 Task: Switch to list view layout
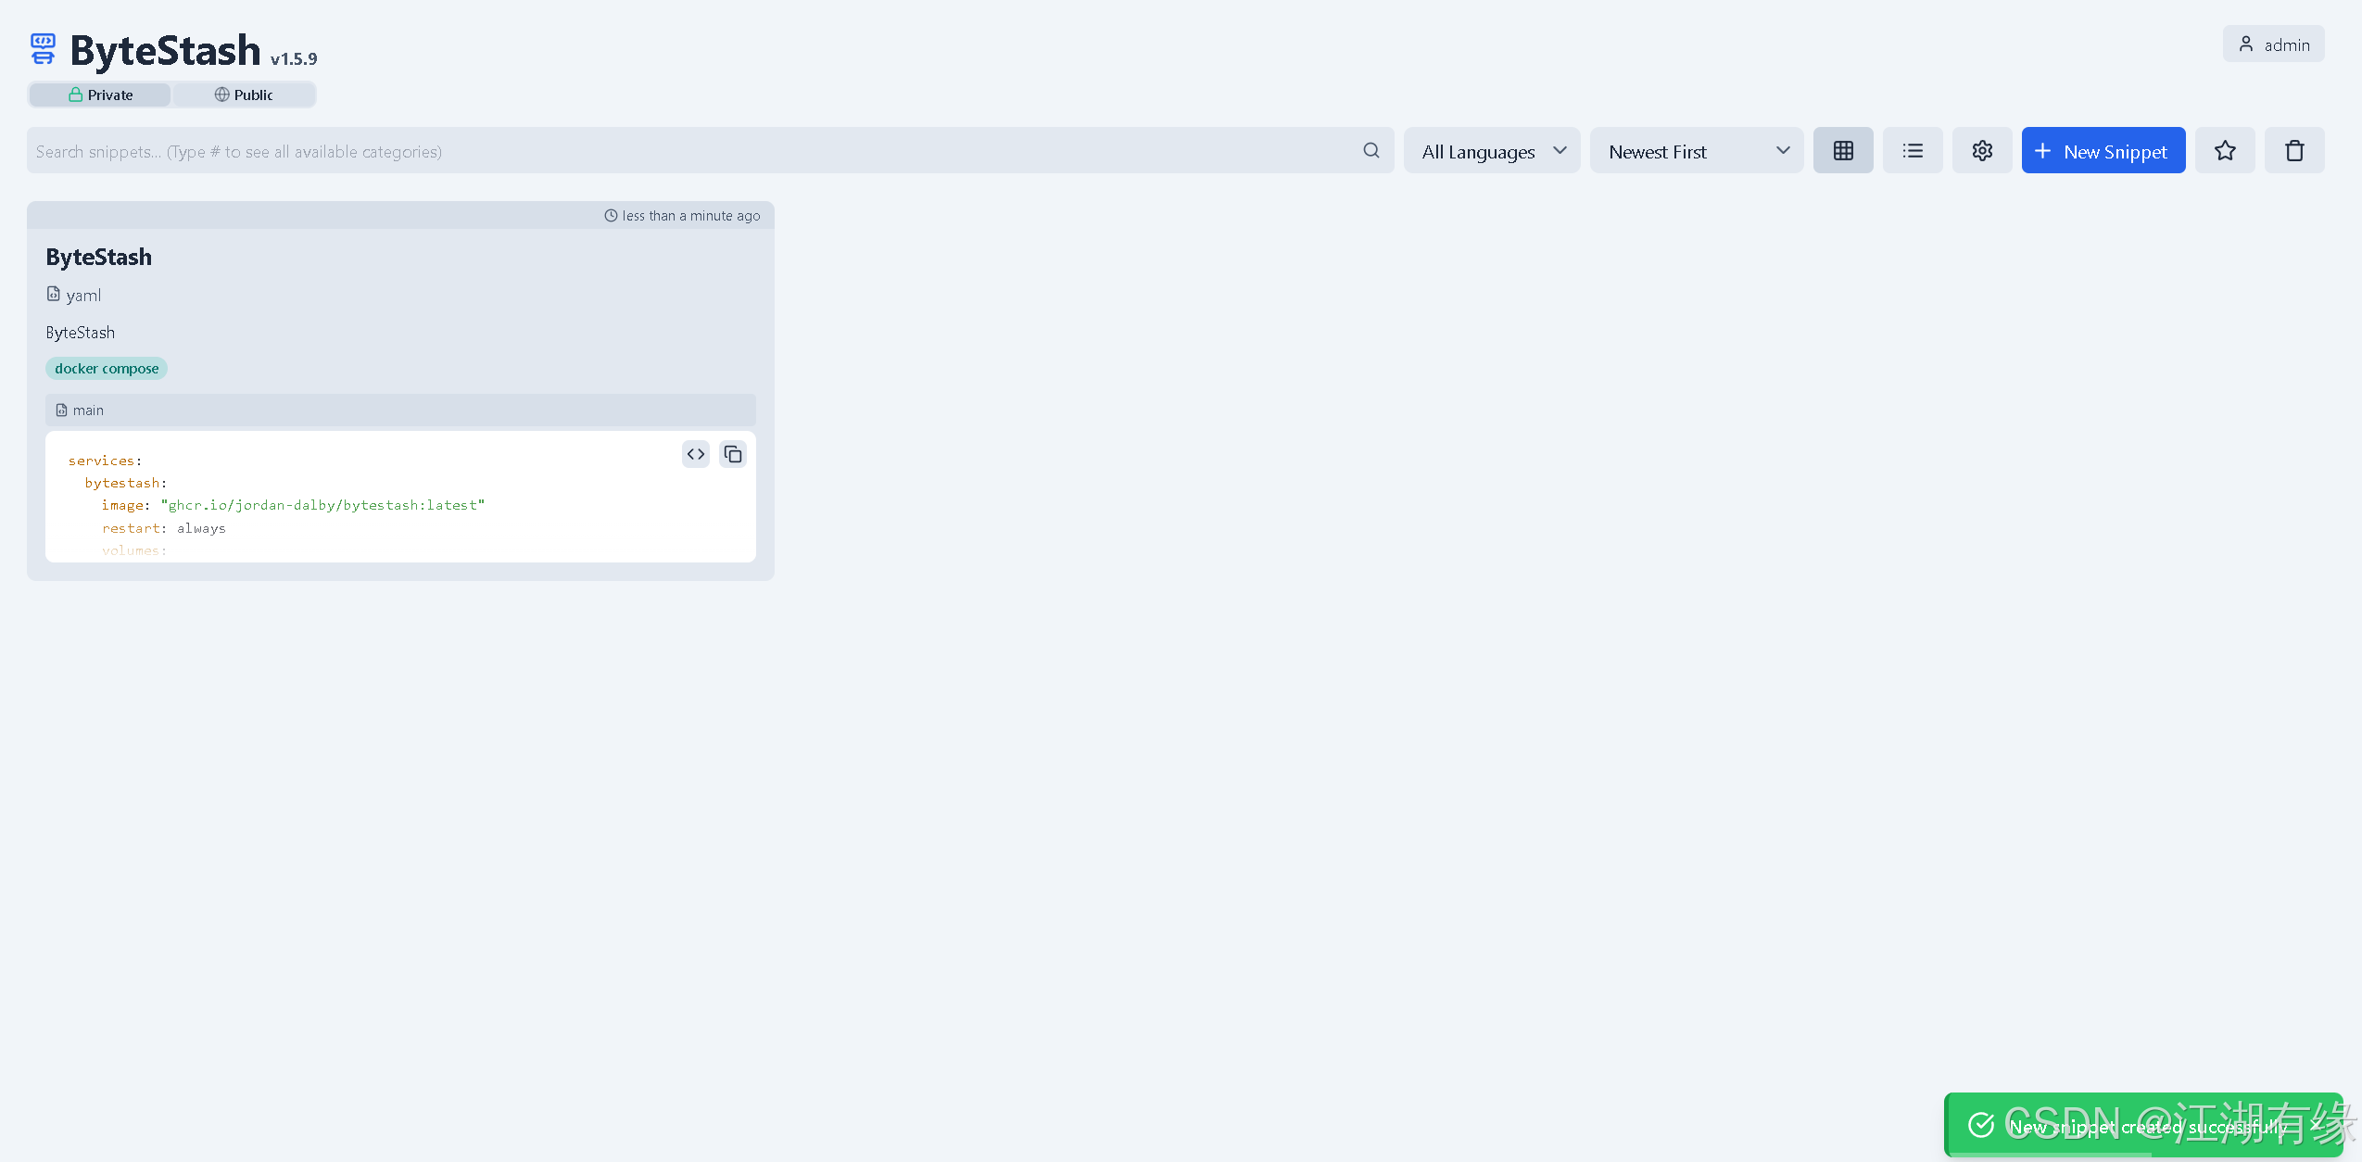click(1912, 150)
